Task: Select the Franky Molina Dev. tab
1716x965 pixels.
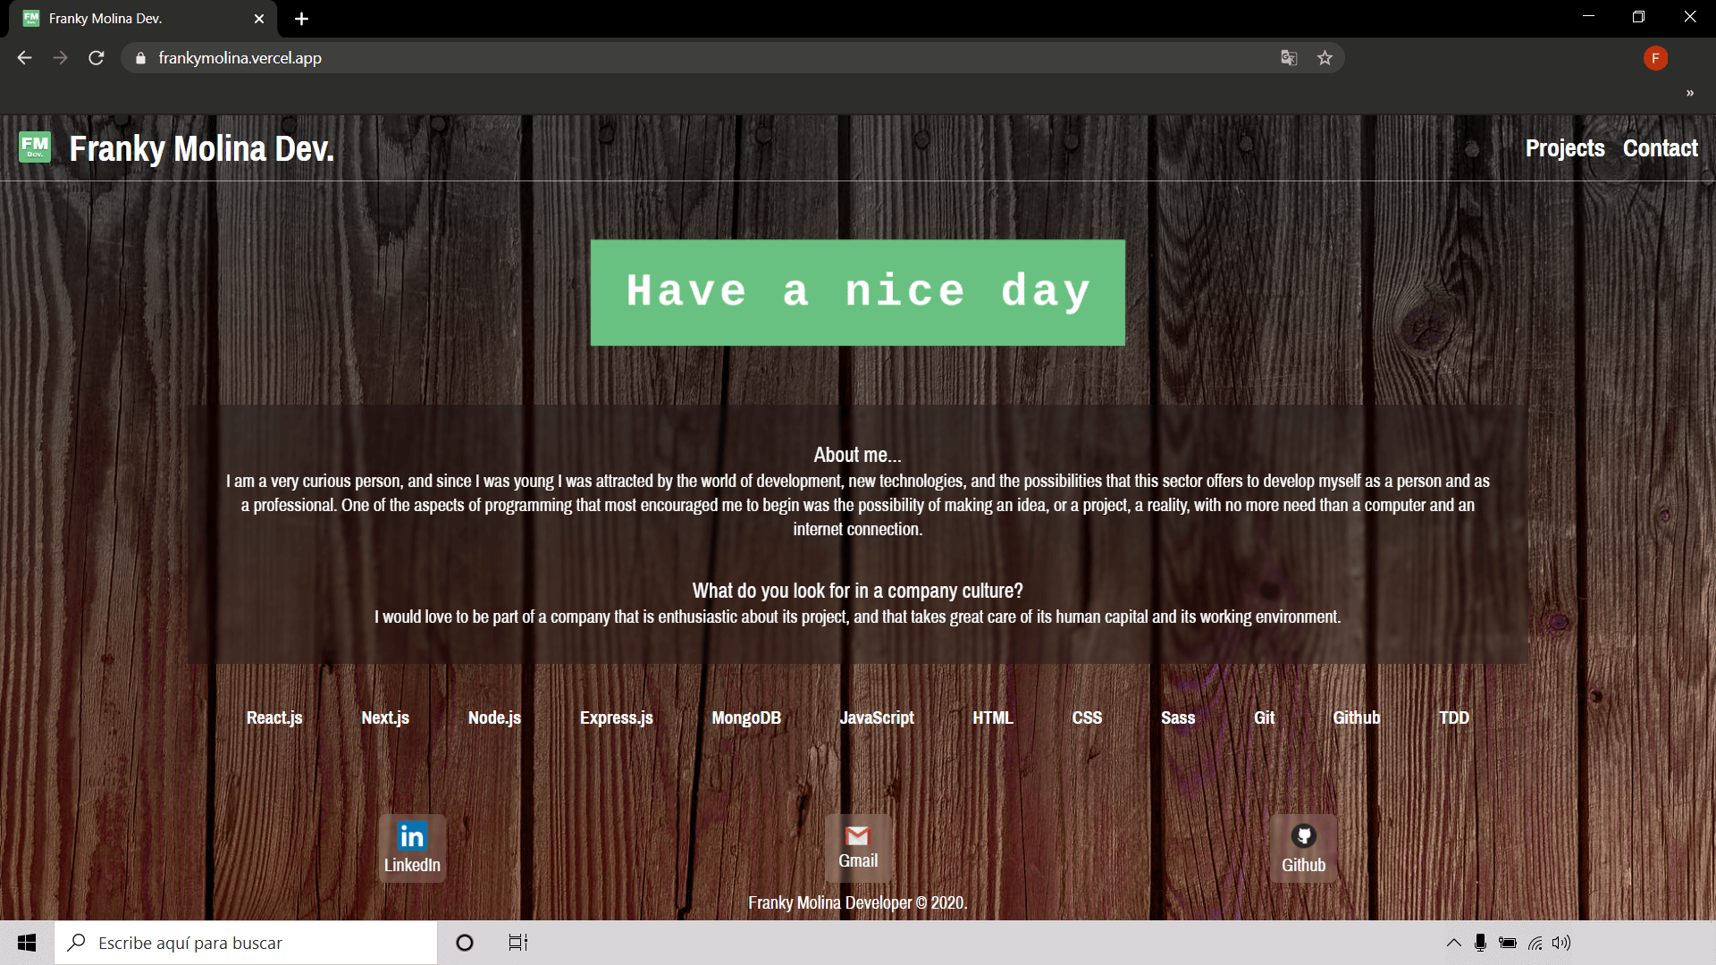Action: click(143, 19)
